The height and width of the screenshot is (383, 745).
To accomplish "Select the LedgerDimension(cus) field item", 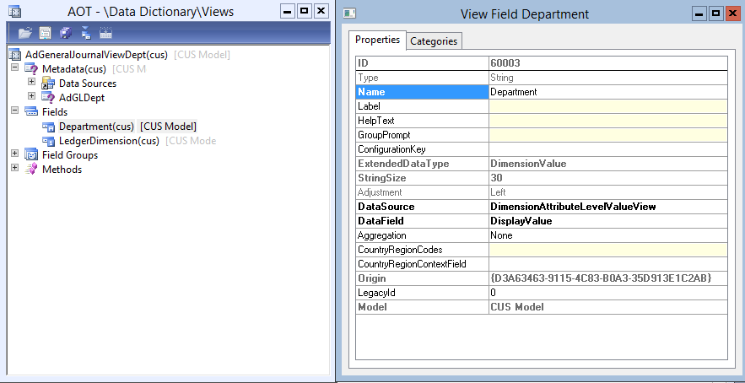I will coord(109,141).
